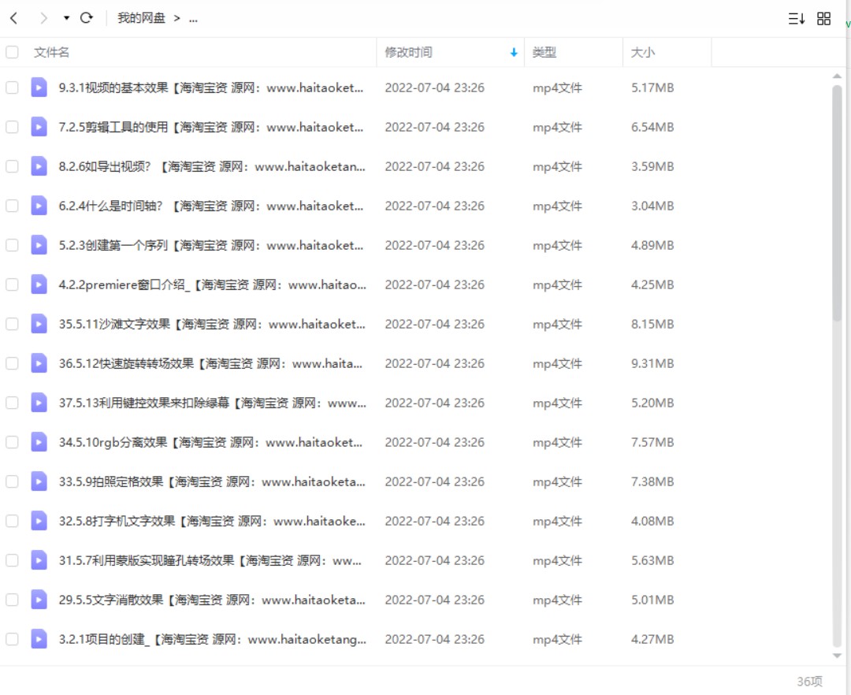Click video icon of 9.3.1视频的基本效果
851x695 pixels.
(39, 87)
